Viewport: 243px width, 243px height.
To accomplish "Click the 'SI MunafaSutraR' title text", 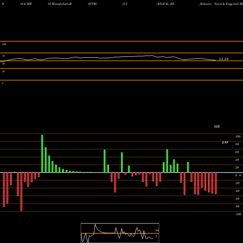I will (x=60, y=4).
